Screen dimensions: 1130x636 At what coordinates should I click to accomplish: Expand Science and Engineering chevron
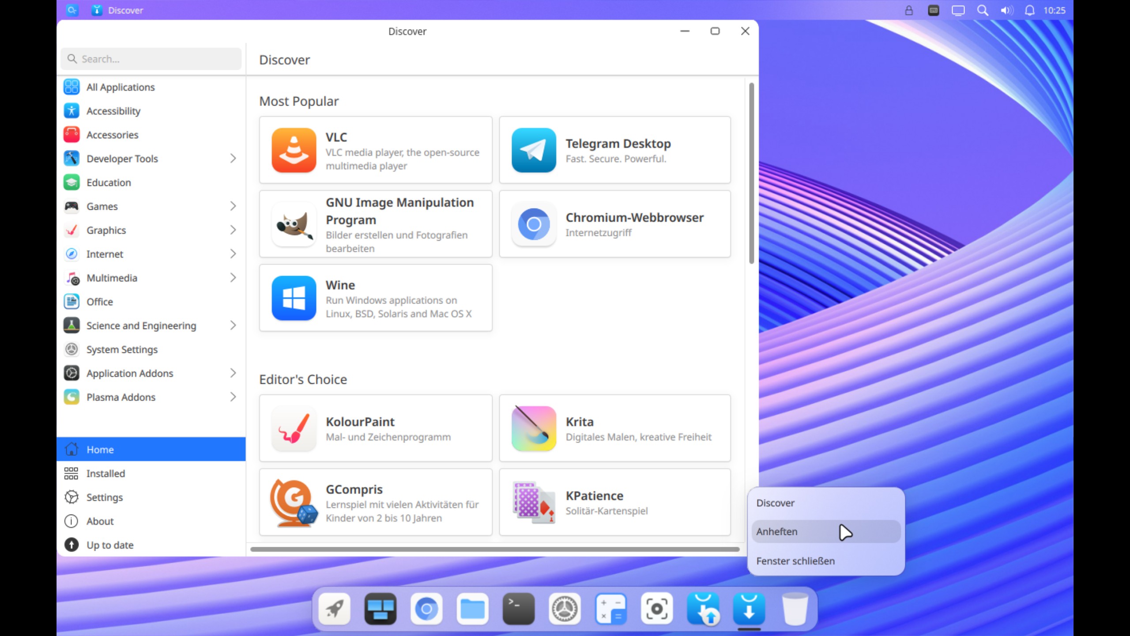(x=233, y=326)
